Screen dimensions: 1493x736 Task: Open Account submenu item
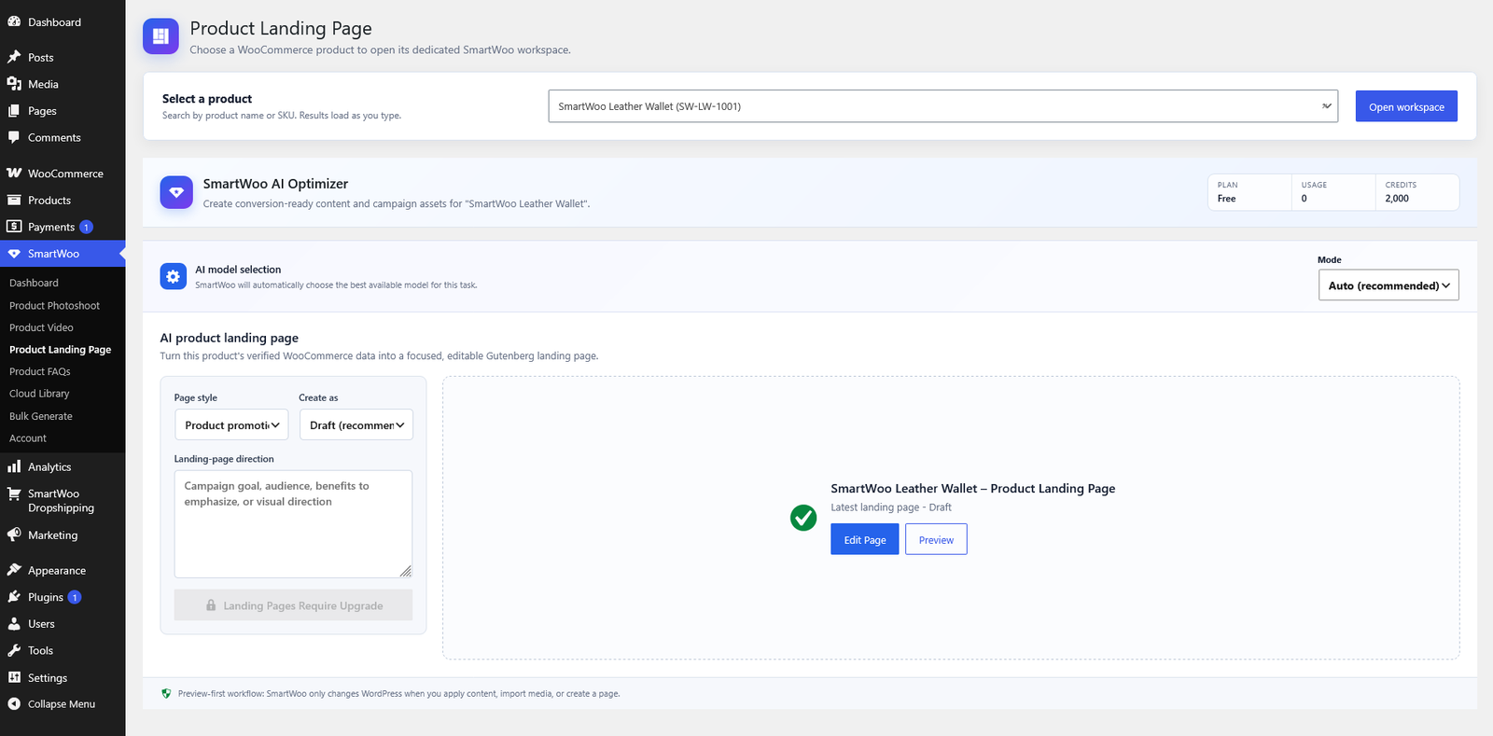(28, 437)
